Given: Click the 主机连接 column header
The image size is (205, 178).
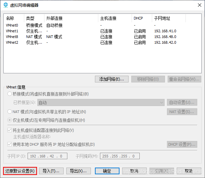Looking at the screenshot, I should pos(115,18).
